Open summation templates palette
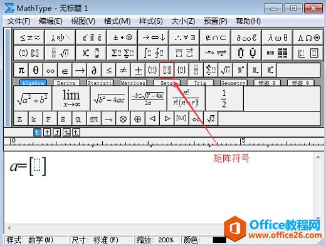The width and height of the screenshot is (326, 246). click(x=122, y=53)
